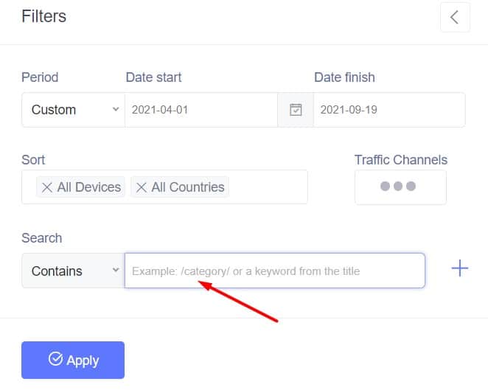Apply the selected filters
The image size is (488, 390).
click(73, 360)
